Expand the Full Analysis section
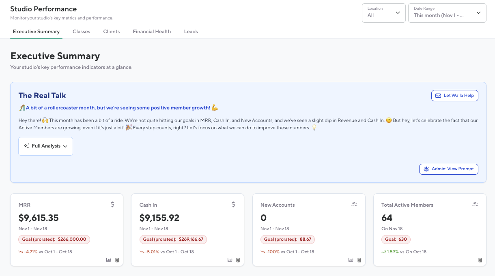The height and width of the screenshot is (276, 495). pyautogui.click(x=45, y=146)
